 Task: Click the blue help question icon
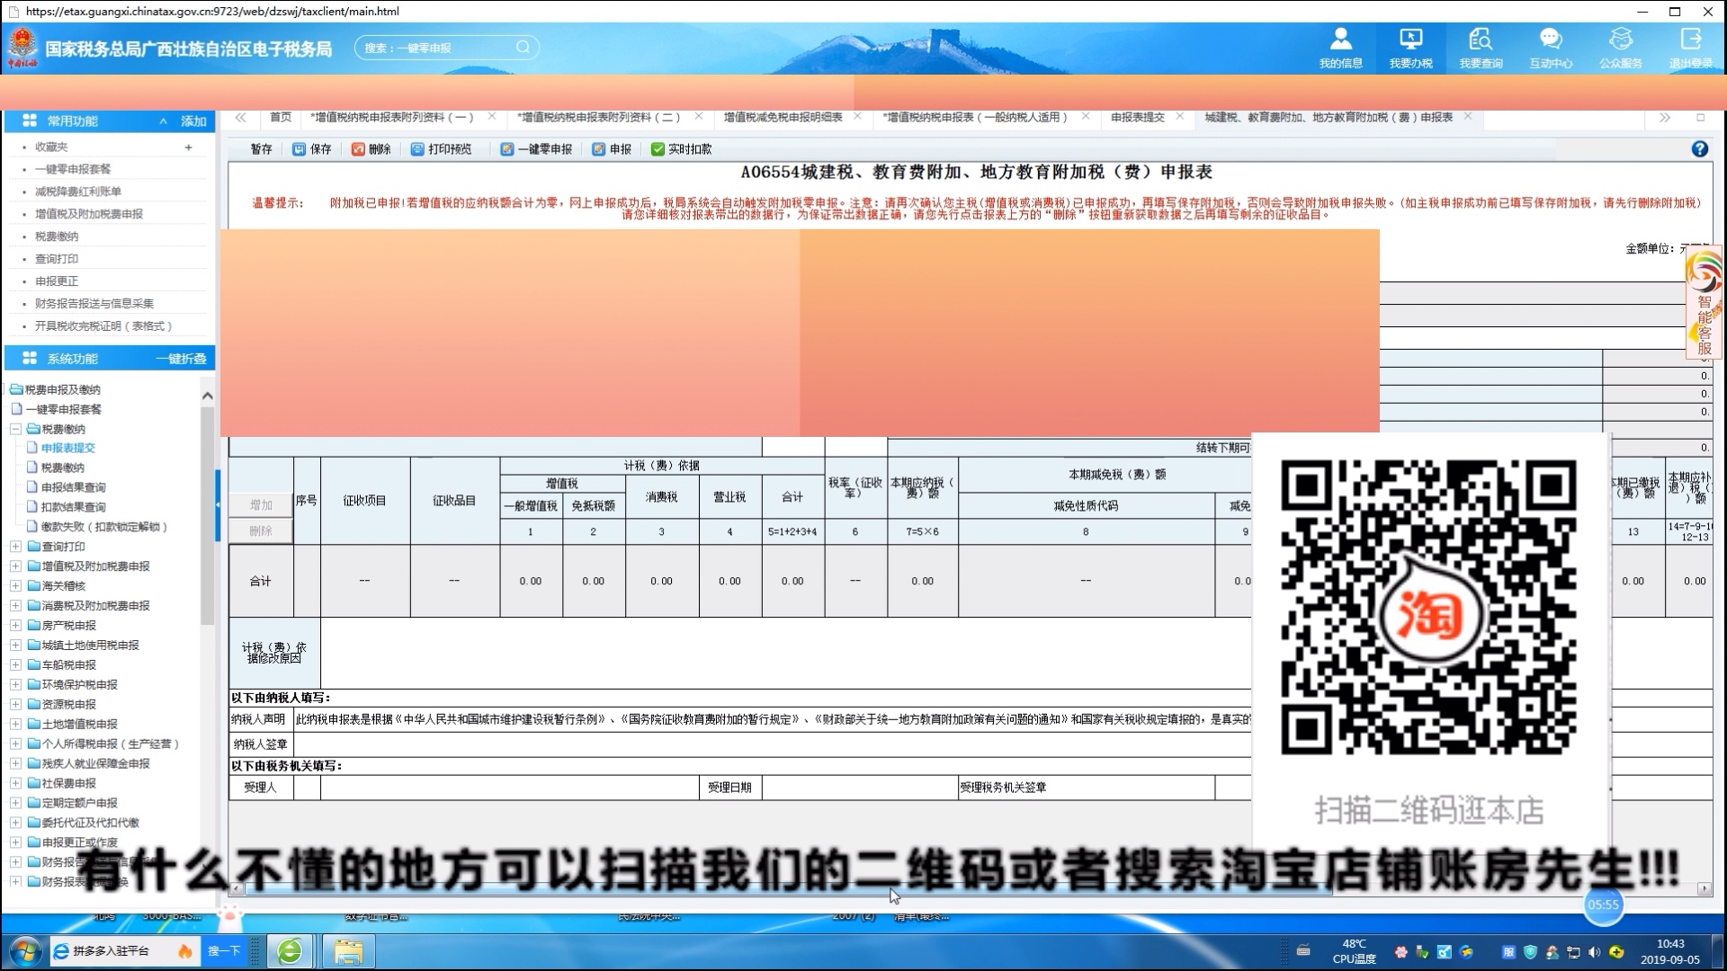pos(1699,149)
